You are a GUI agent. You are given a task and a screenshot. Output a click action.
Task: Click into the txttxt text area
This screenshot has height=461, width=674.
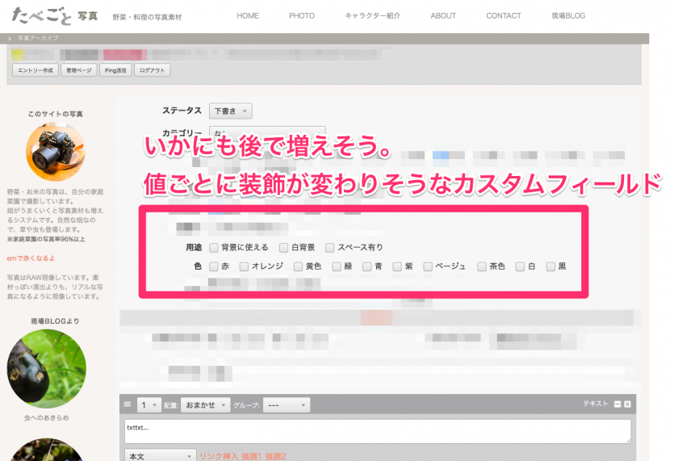point(377,431)
